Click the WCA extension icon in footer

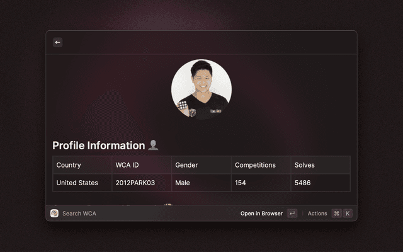[x=55, y=214]
